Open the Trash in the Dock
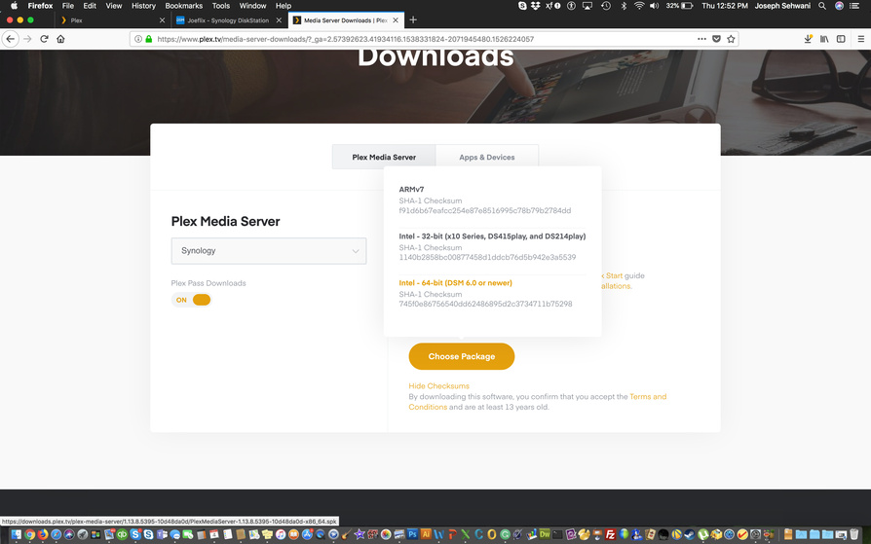The width and height of the screenshot is (871, 544). pos(853,534)
